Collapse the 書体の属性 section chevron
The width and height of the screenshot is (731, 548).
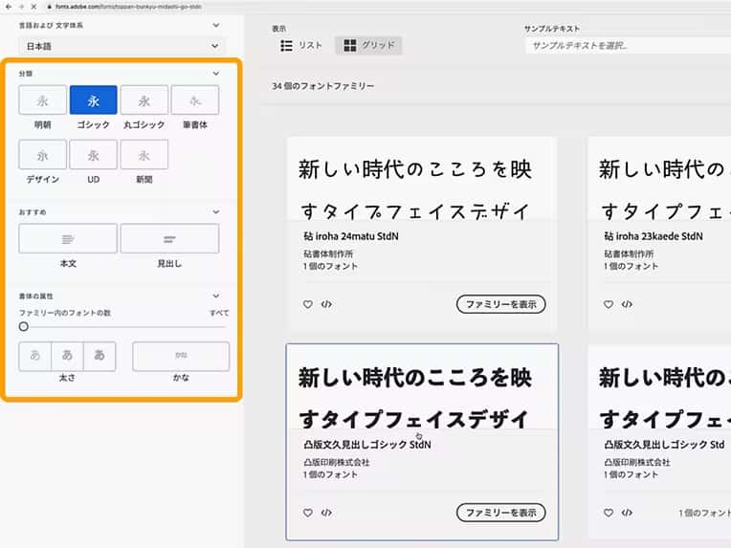(x=216, y=296)
